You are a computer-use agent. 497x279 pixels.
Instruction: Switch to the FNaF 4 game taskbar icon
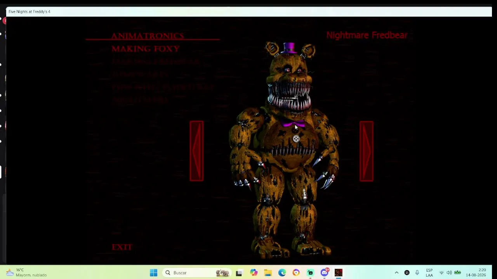(339, 273)
